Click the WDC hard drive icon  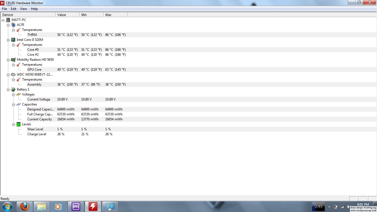[x=13, y=75]
